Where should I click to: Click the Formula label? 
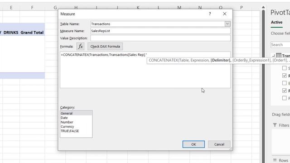pos(67,46)
